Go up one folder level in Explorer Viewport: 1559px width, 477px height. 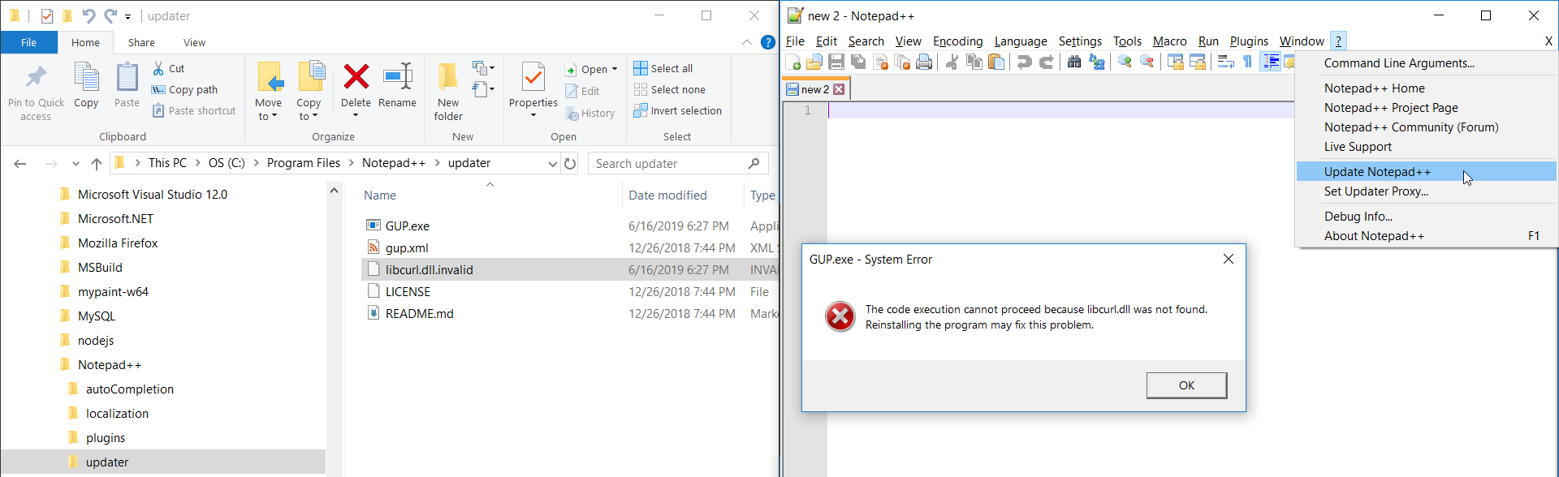(97, 163)
